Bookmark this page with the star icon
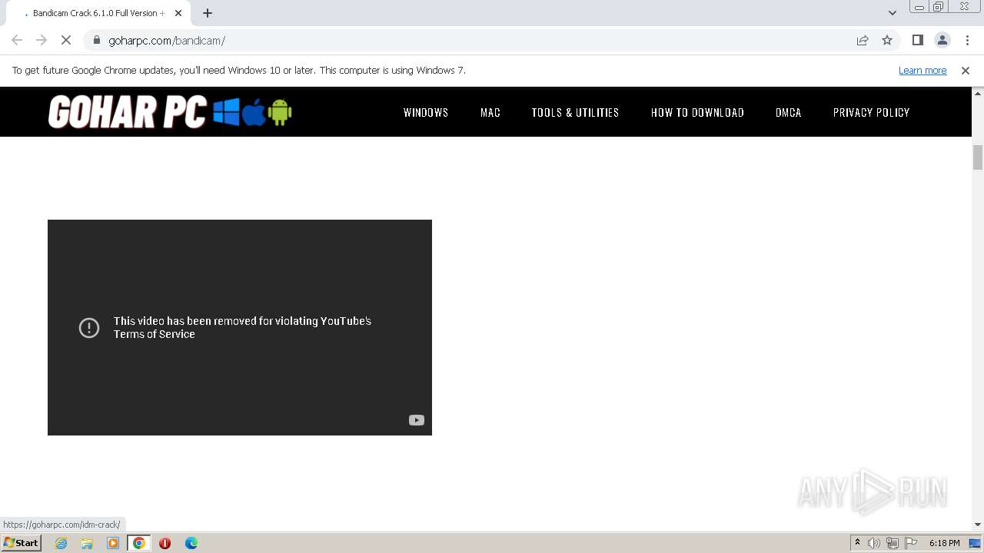 pyautogui.click(x=887, y=40)
